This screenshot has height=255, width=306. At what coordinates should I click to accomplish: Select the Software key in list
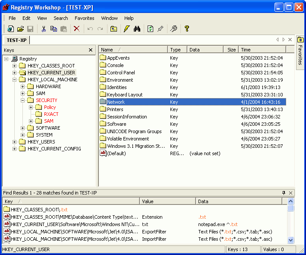[192, 124]
